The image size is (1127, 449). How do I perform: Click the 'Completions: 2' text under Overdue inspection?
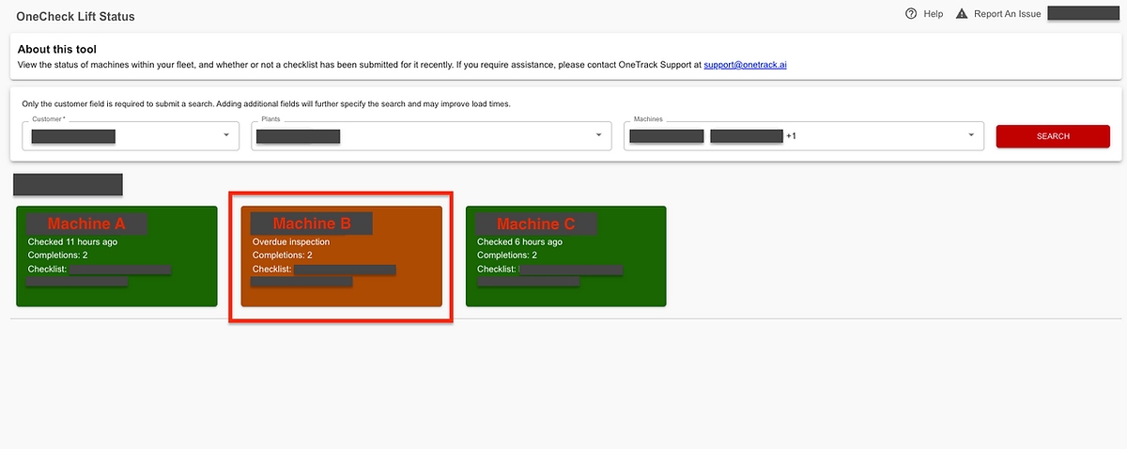pyautogui.click(x=283, y=255)
